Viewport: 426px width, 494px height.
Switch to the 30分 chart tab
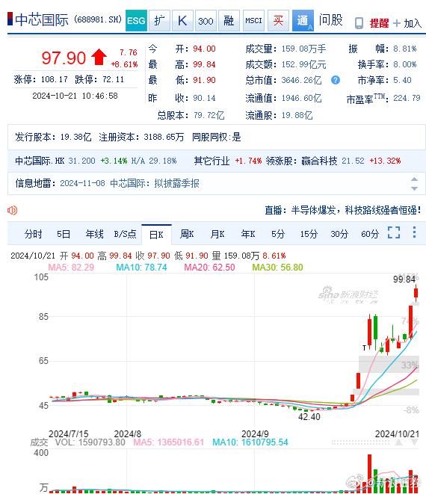tap(339, 234)
